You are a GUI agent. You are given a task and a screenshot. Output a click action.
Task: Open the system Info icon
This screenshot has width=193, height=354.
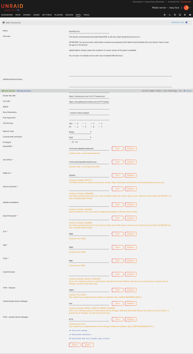click(x=180, y=15)
